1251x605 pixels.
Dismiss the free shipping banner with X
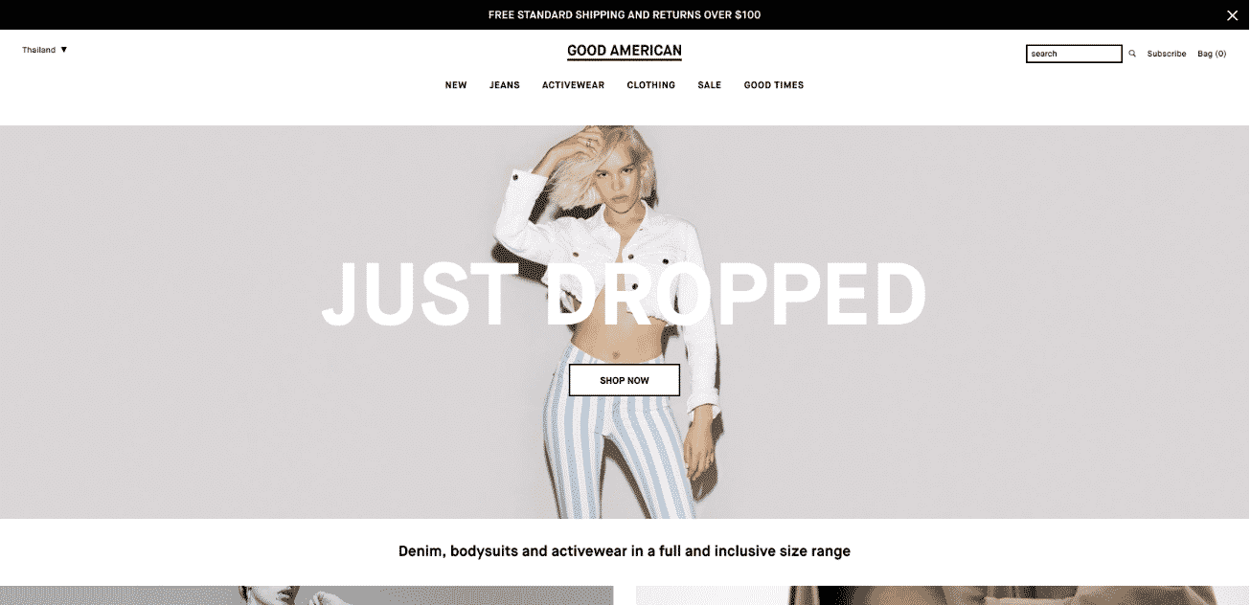point(1232,15)
